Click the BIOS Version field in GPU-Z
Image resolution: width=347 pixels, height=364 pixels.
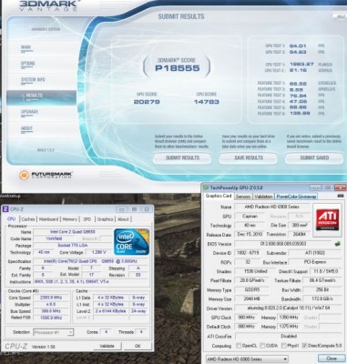(x=283, y=244)
